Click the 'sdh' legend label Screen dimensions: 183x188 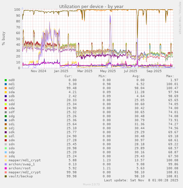coord(11,120)
